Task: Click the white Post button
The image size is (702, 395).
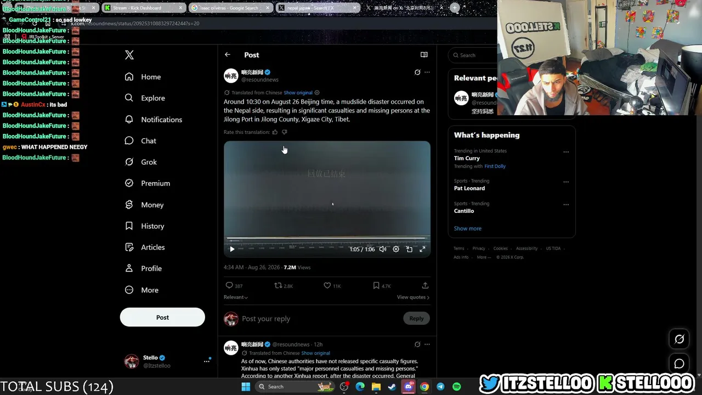Action: click(162, 318)
